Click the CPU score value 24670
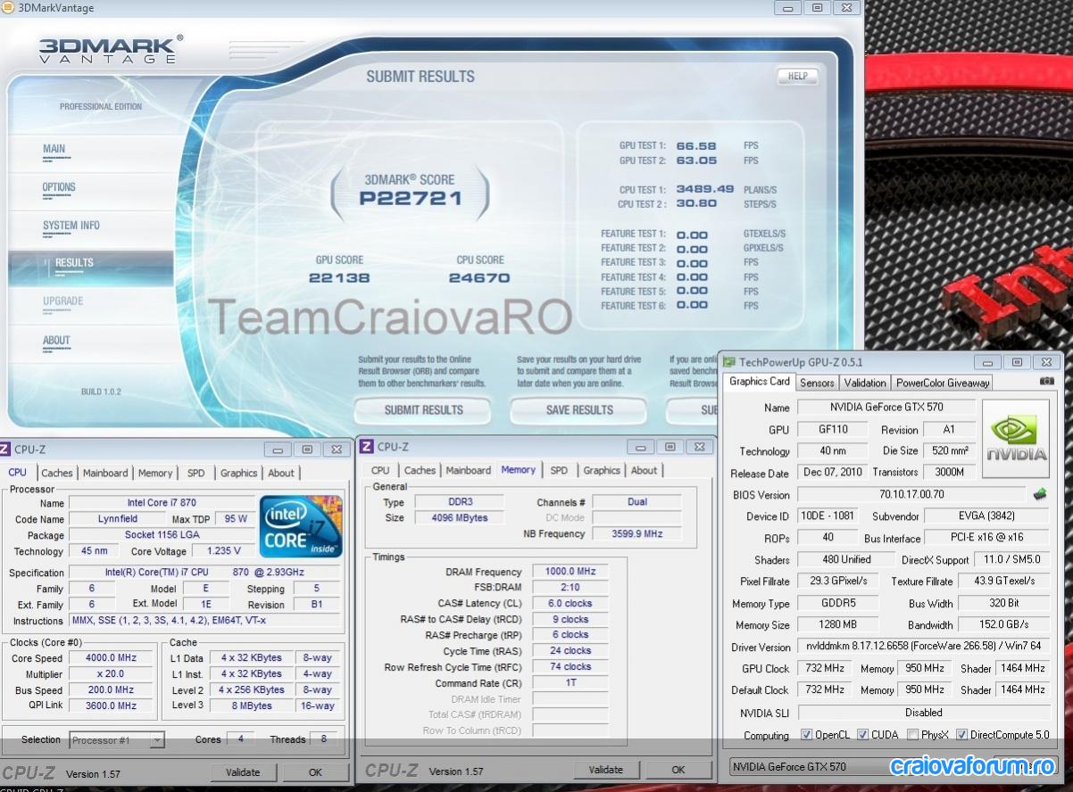The height and width of the screenshot is (792, 1073). 479,278
